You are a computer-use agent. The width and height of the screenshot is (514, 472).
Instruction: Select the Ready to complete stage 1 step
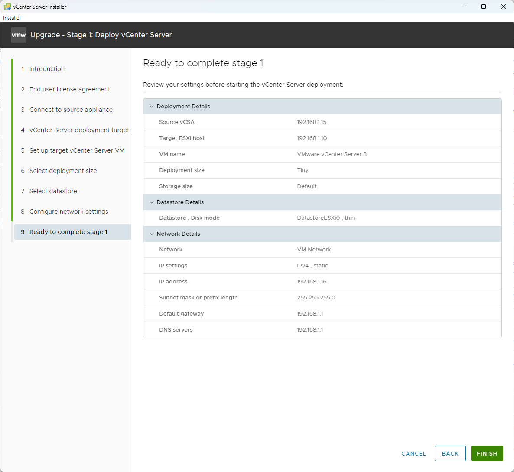[x=67, y=231]
